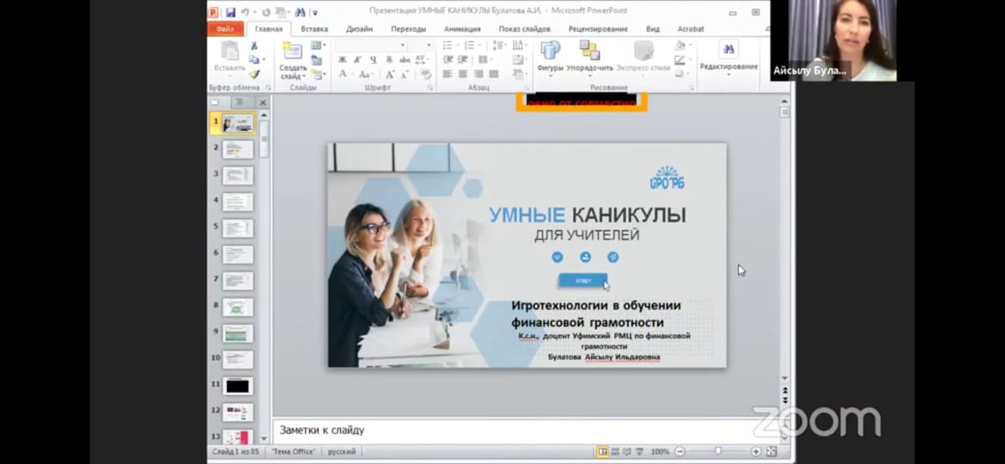Switch to Slide Sorter view icon

617,451
